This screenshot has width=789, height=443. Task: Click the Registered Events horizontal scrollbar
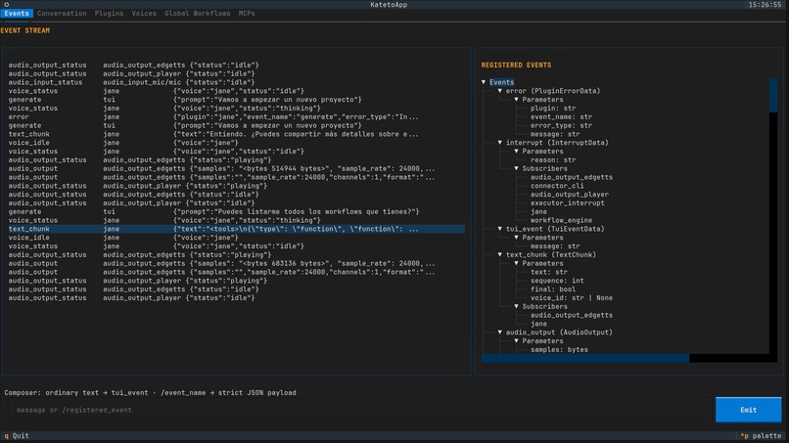click(584, 358)
